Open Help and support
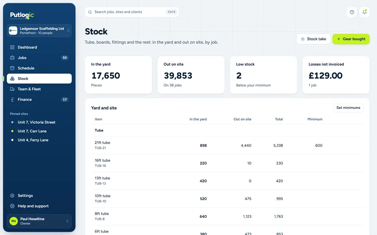 coord(39,206)
